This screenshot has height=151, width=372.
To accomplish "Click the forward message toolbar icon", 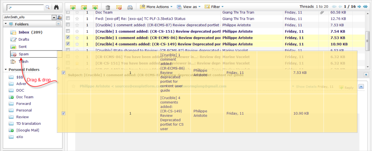I will pyautogui.click(x=95, y=7).
